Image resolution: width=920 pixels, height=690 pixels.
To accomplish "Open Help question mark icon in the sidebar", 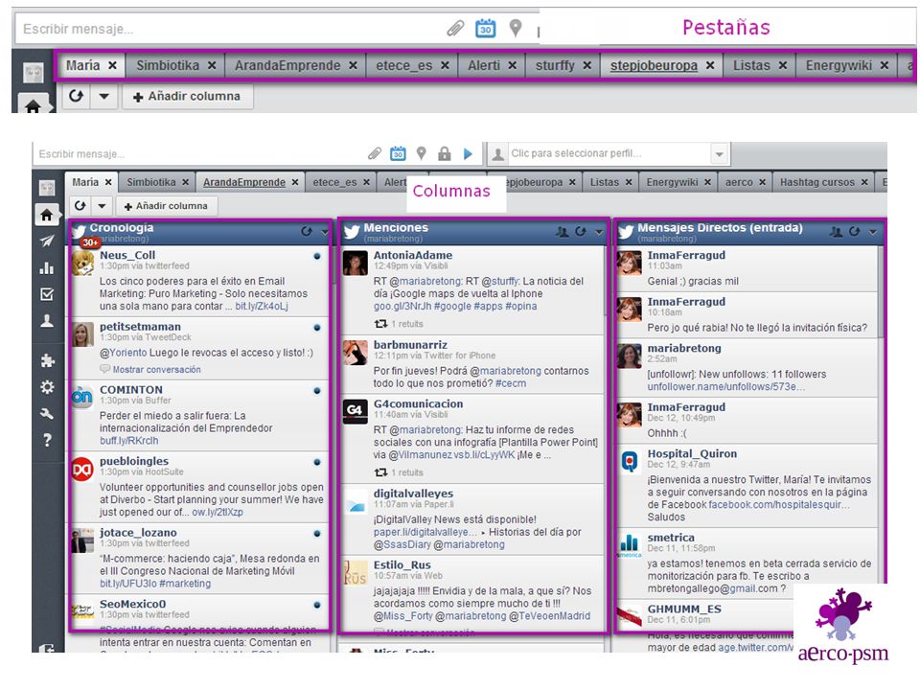I will click(47, 440).
